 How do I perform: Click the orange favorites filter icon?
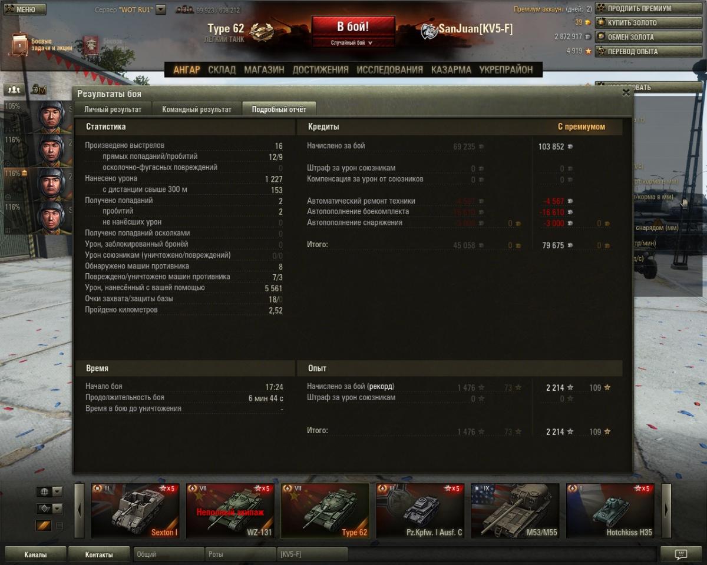click(x=44, y=526)
